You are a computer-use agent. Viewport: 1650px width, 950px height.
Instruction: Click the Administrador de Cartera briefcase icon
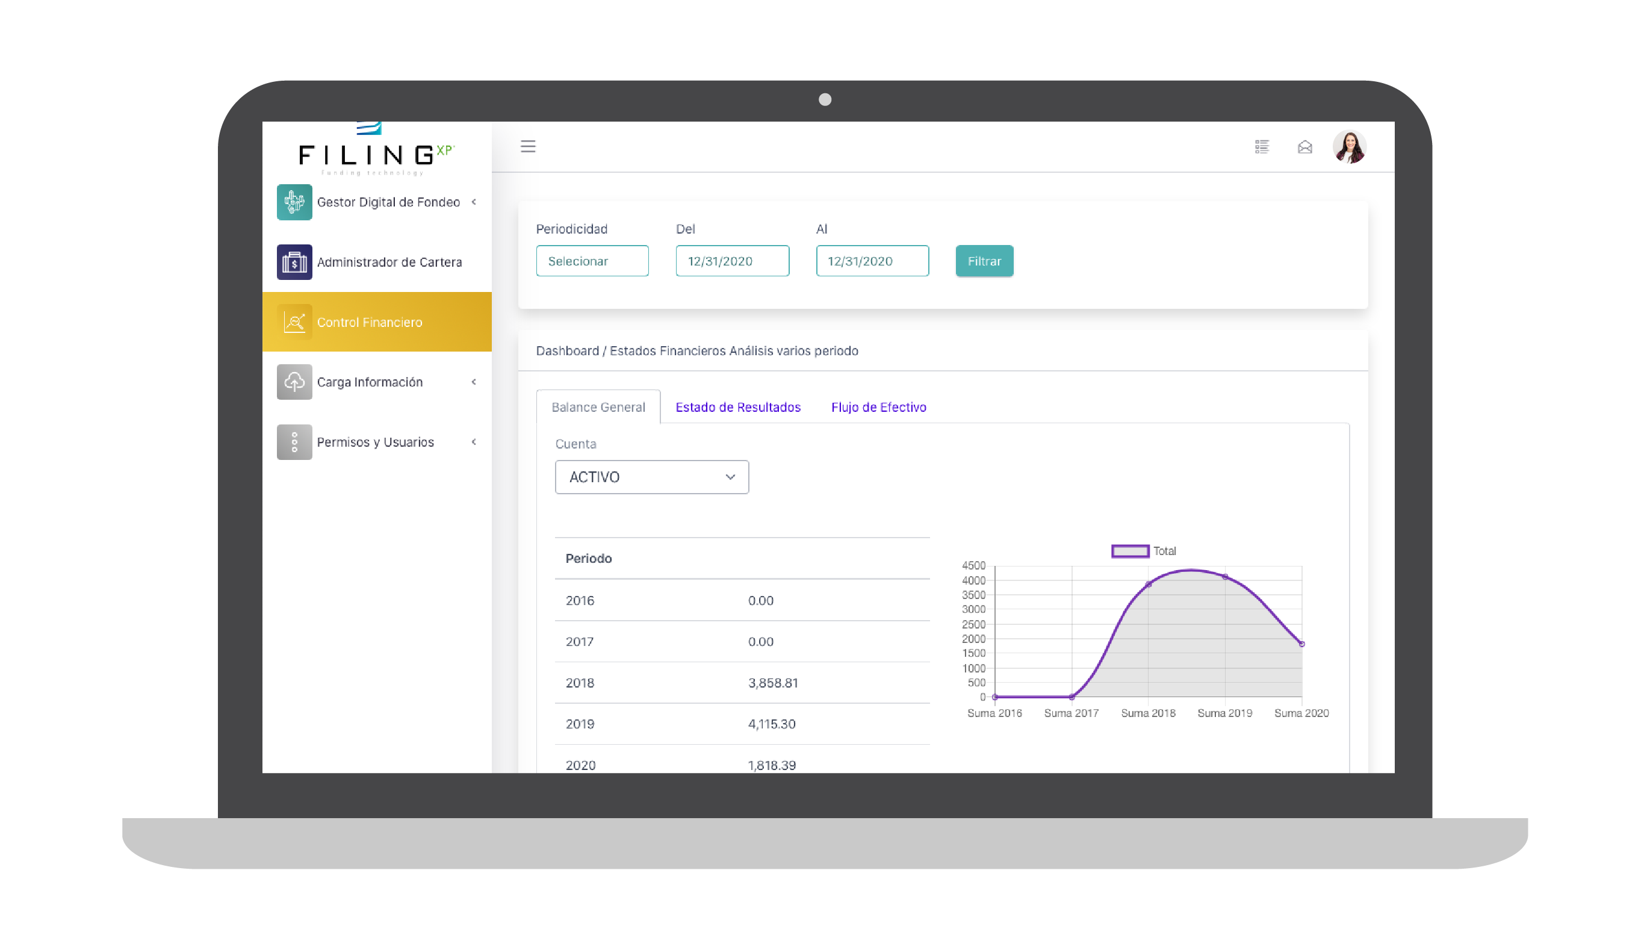pyautogui.click(x=294, y=262)
